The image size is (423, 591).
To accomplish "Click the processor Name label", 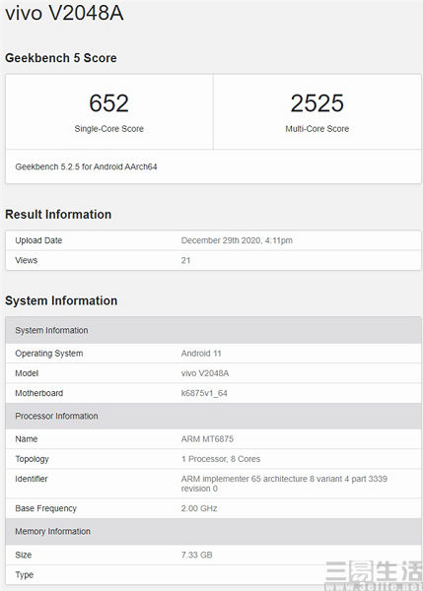I will click(x=26, y=439).
